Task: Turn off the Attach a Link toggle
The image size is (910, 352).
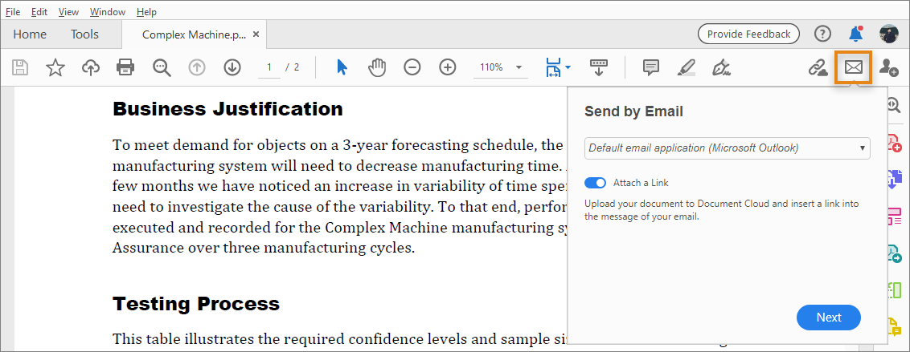Action: 596,183
